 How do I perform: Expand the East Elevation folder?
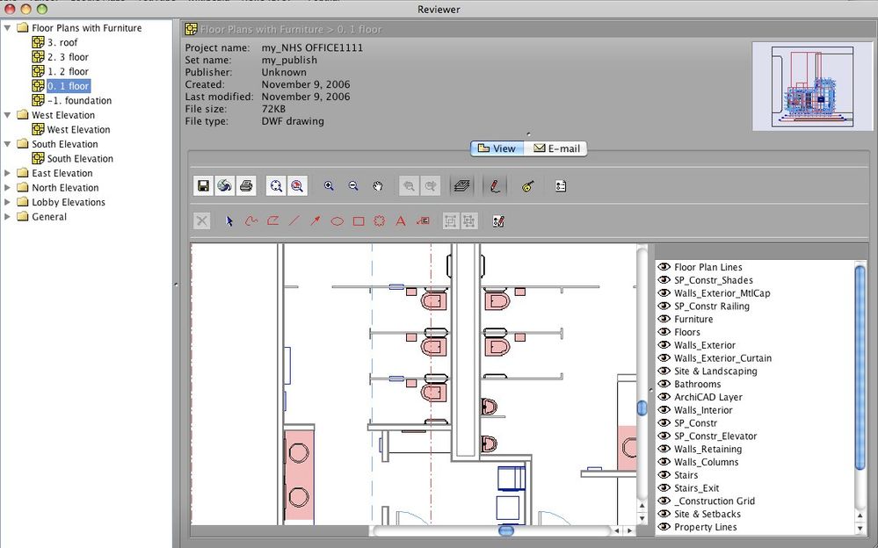point(8,174)
